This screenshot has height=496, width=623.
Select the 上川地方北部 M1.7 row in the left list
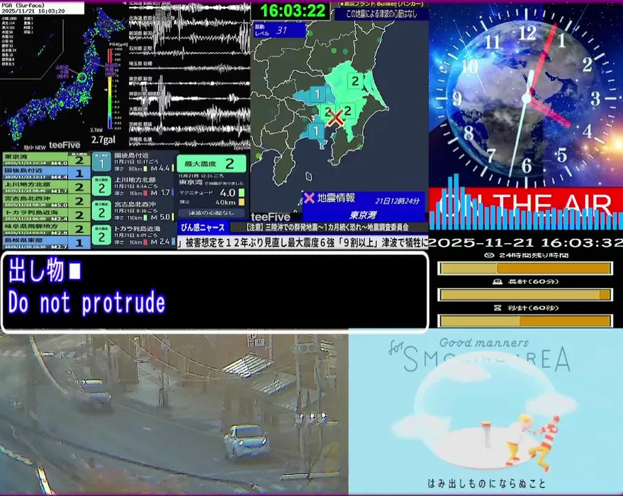46,187
